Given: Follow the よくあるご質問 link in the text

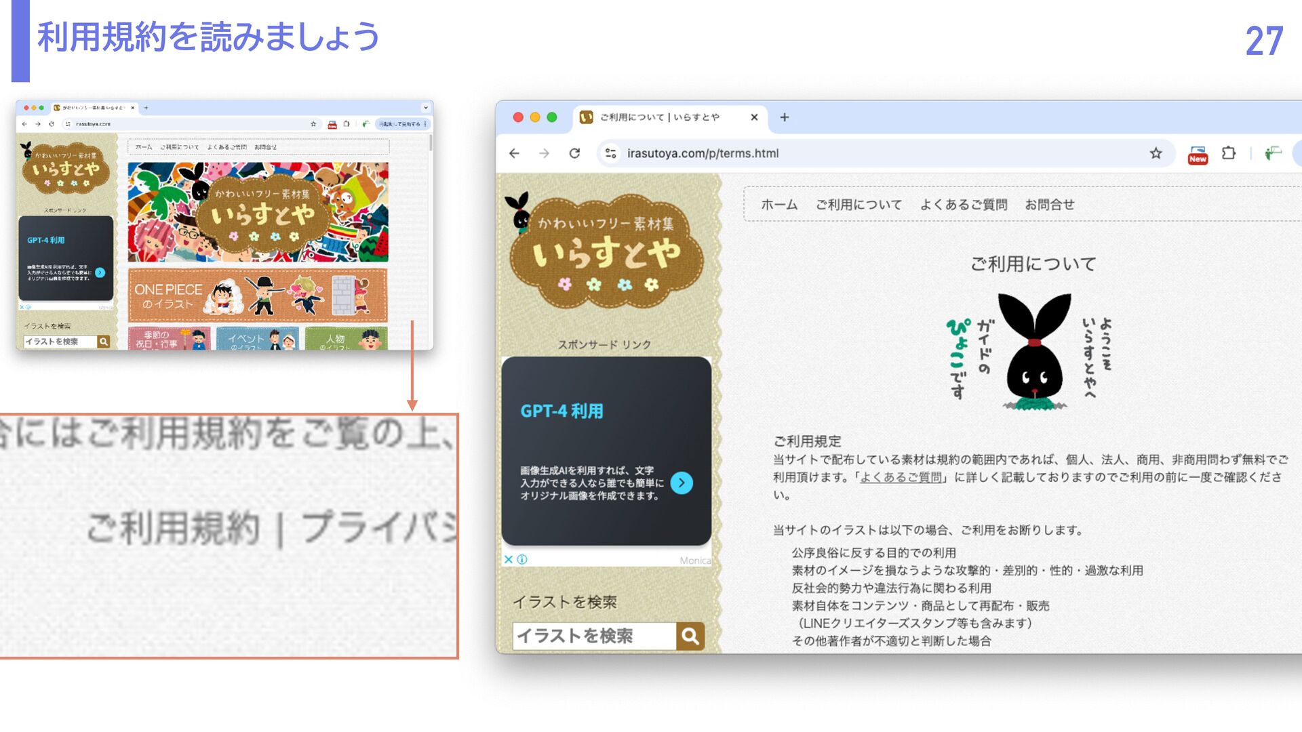Looking at the screenshot, I should (x=901, y=477).
